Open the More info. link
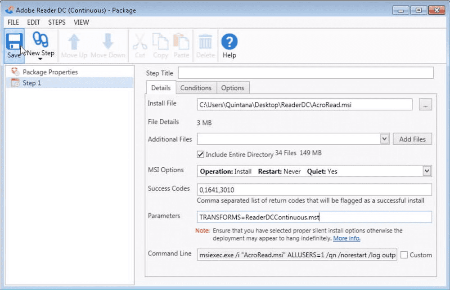The width and height of the screenshot is (450, 290). point(346,238)
